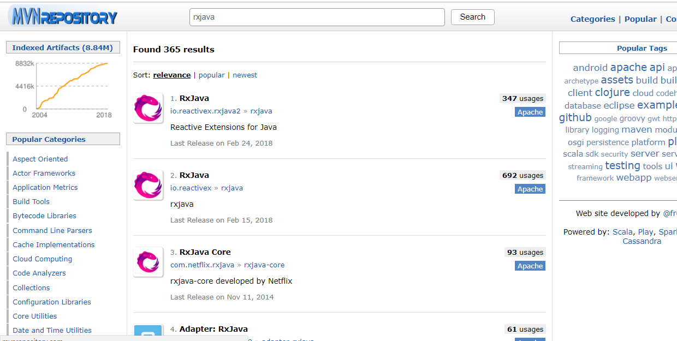This screenshot has height=341, width=677.
Task: Select the testing tag
Action: (x=622, y=165)
